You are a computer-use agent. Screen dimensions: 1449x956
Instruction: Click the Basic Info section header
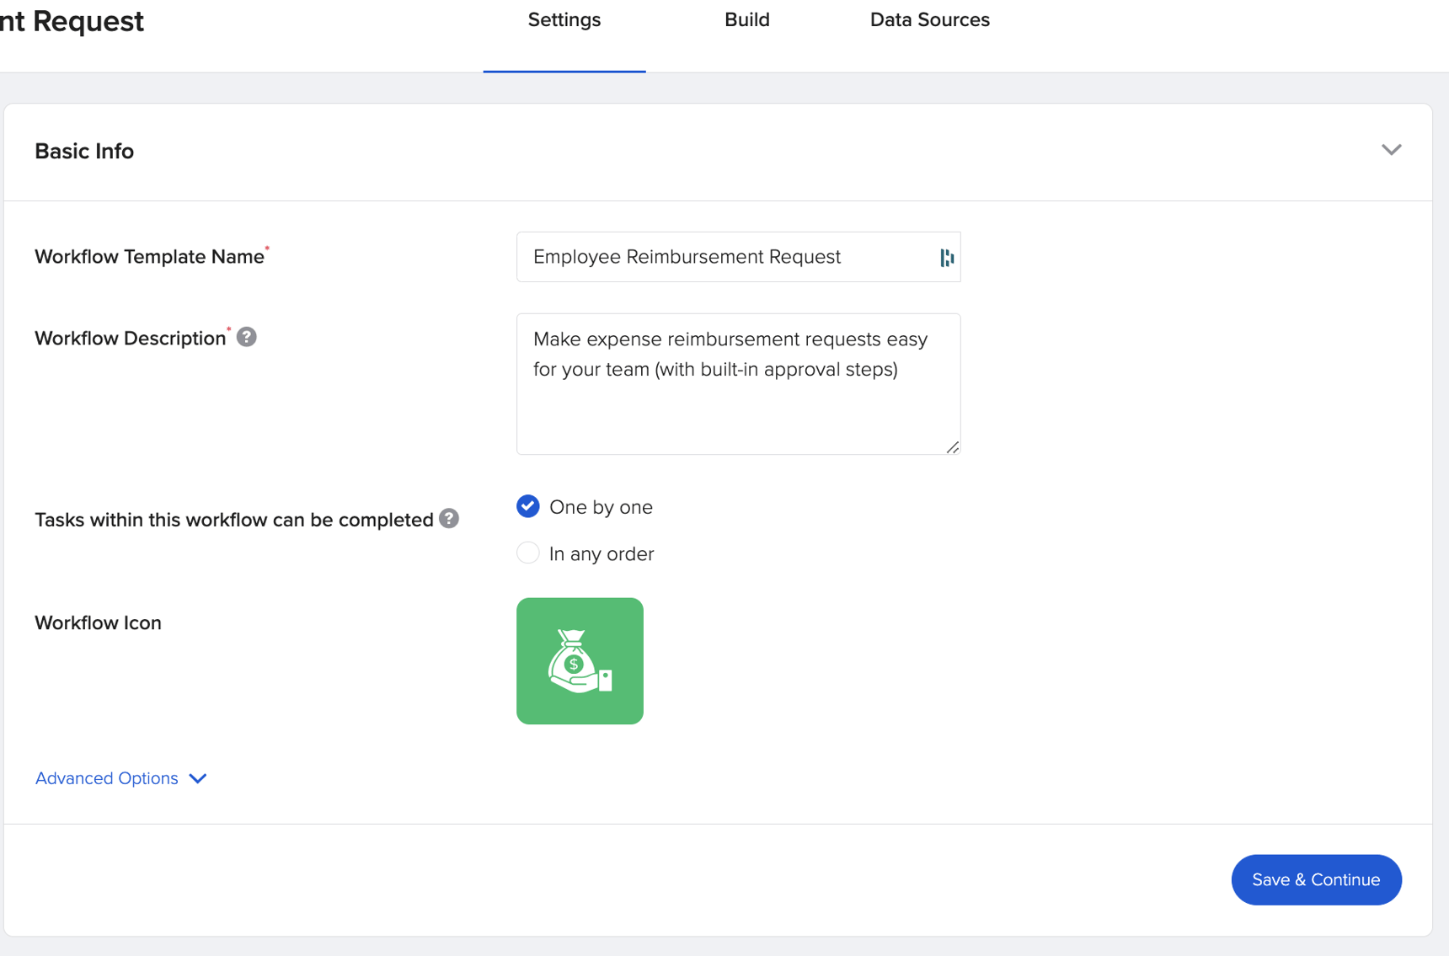(84, 151)
